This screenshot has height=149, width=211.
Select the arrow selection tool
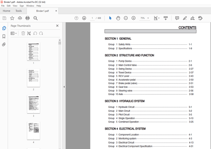(x=110, y=18)
